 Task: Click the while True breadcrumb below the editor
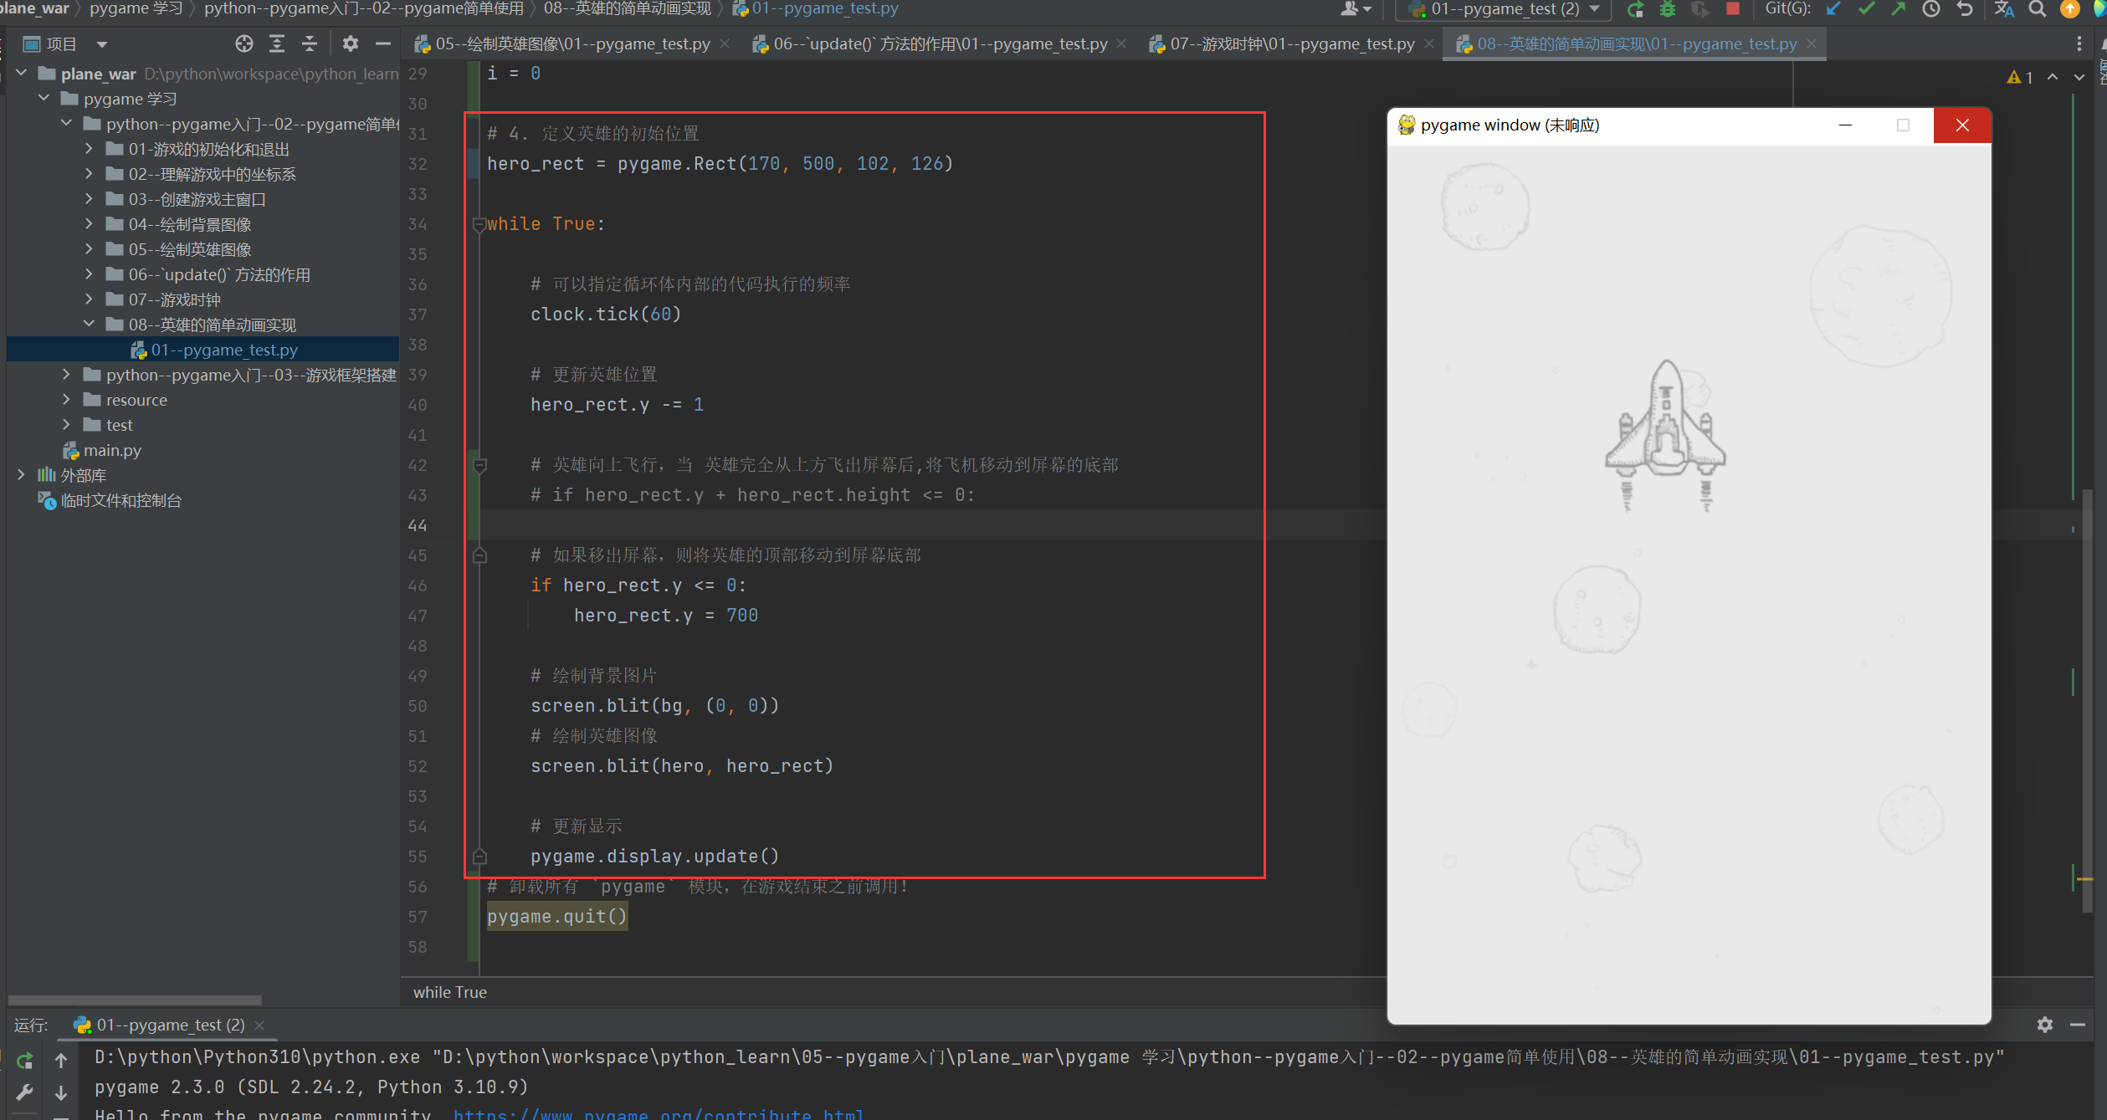pos(450,992)
